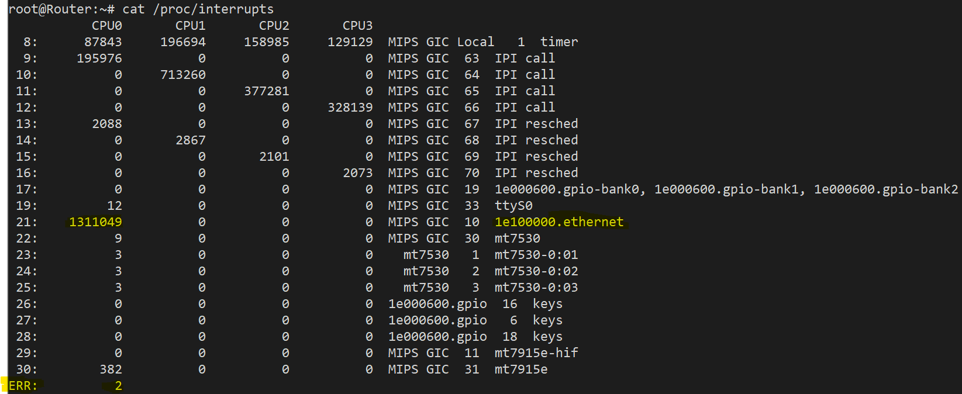This screenshot has width=962, height=394.
Task: Click 'IPI call' in row 12
Action: tap(525, 108)
